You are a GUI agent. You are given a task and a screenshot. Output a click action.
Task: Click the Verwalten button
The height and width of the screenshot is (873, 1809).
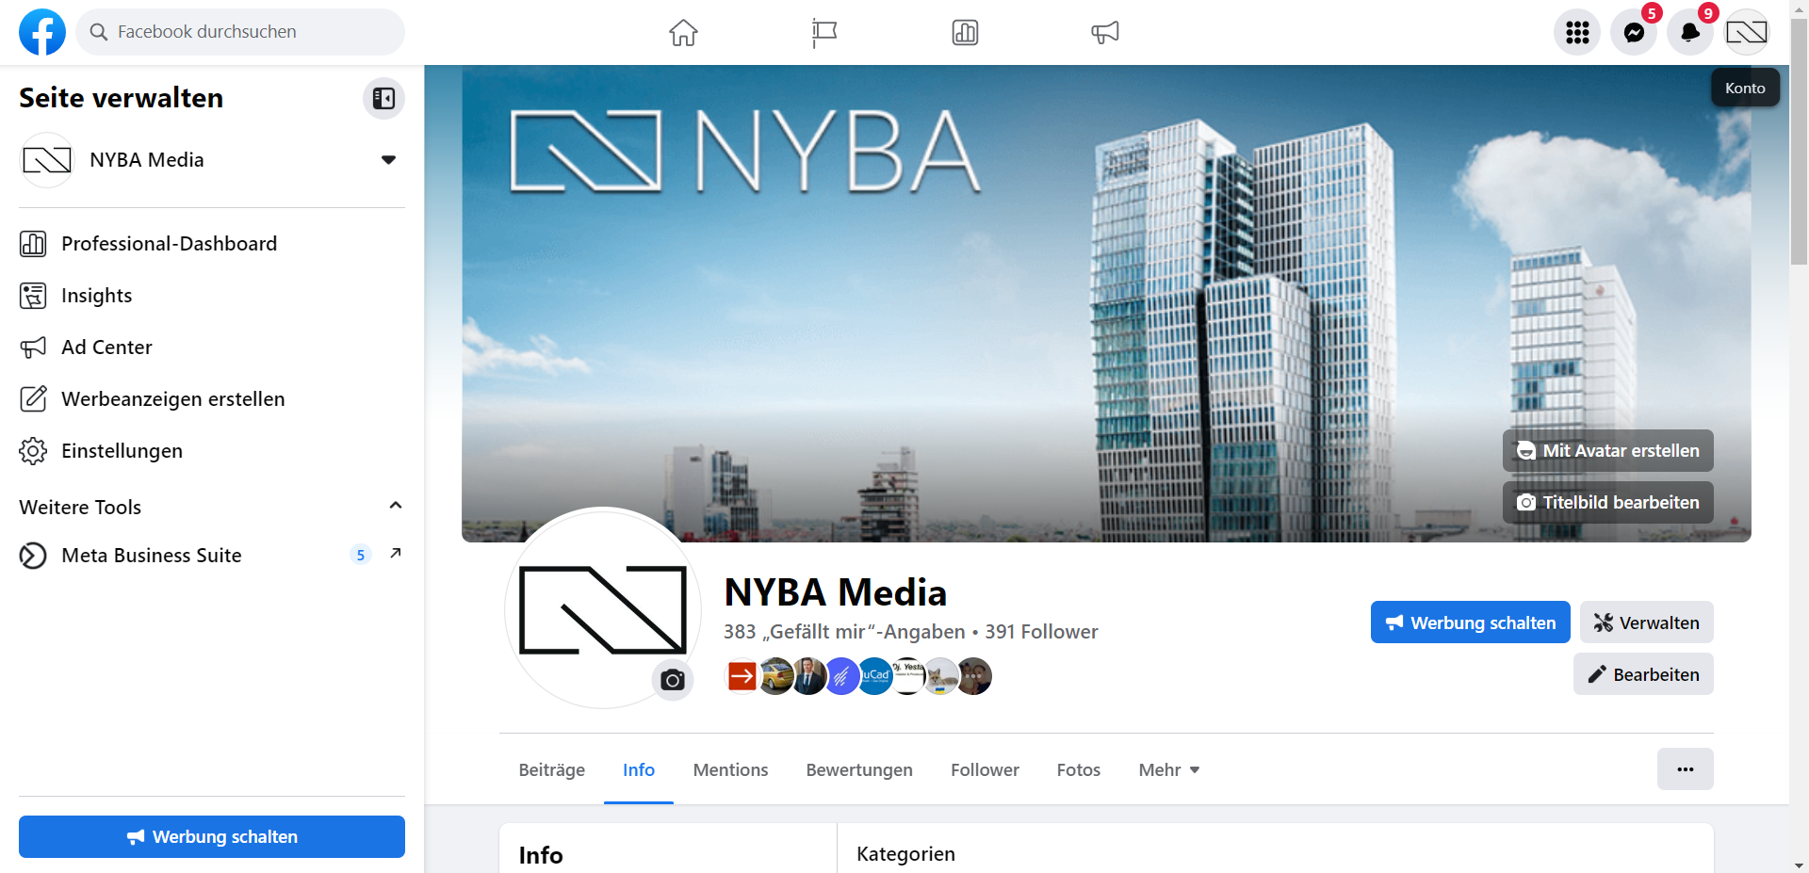1647,622
